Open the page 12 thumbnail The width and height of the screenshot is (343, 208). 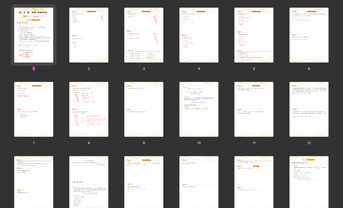click(x=309, y=109)
